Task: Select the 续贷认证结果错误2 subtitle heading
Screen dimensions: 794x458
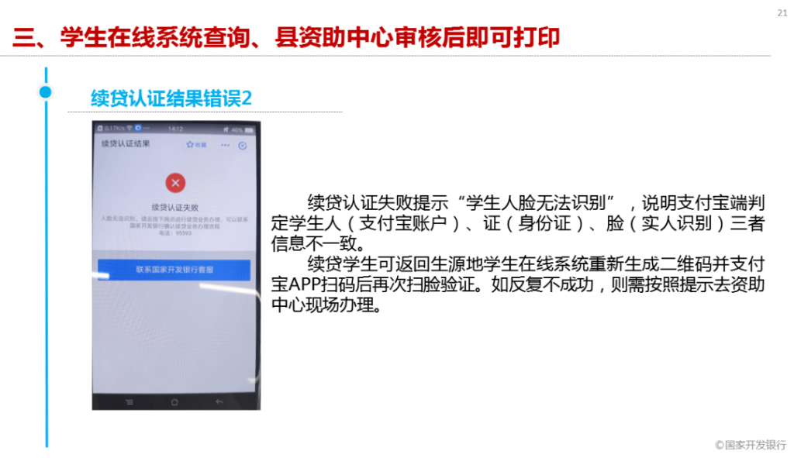Action: click(x=171, y=98)
